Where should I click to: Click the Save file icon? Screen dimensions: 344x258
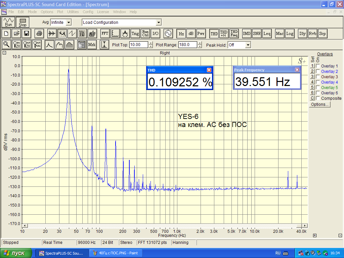coord(27,34)
